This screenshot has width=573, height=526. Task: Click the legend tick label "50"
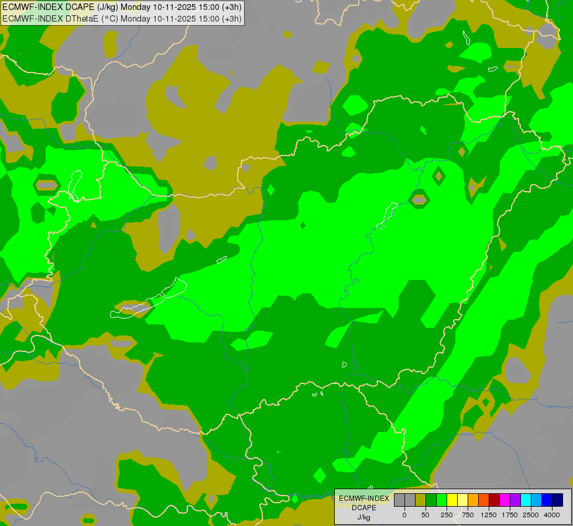point(426,515)
